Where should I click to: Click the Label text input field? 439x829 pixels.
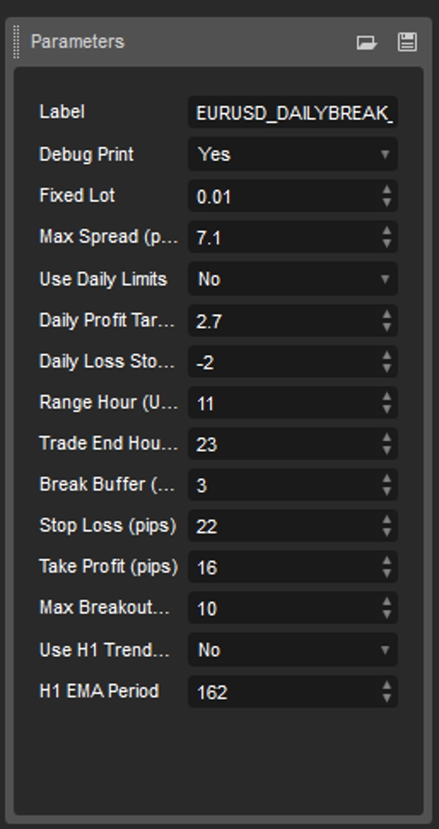coord(293,113)
